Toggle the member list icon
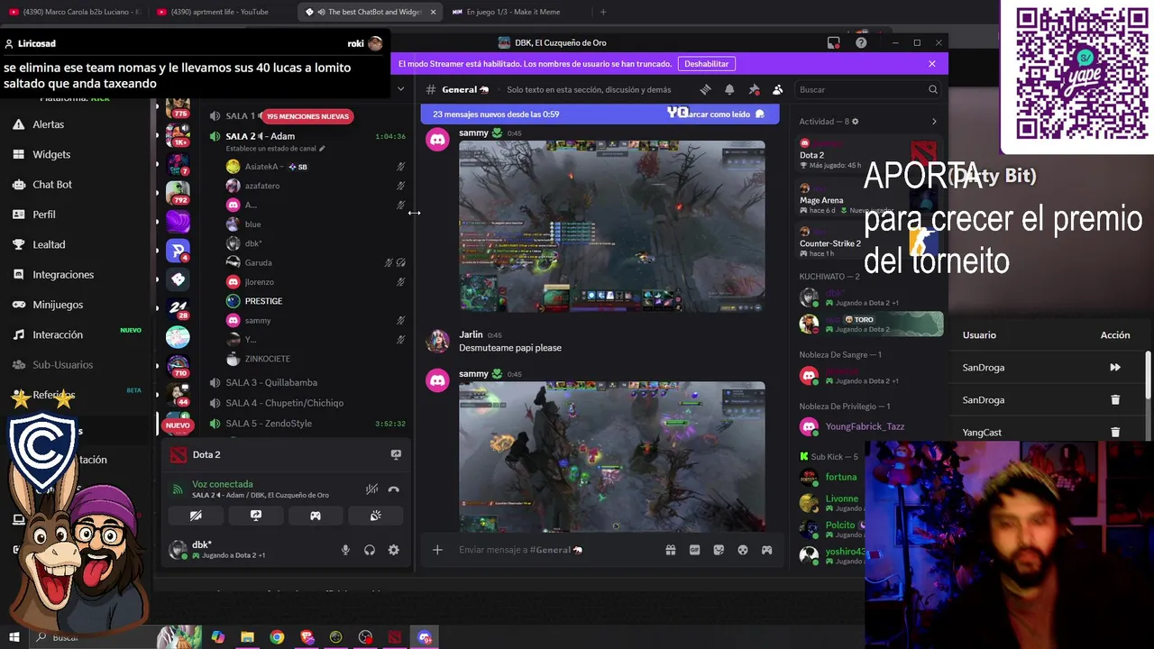Image resolution: width=1154 pixels, height=649 pixels. 778,89
